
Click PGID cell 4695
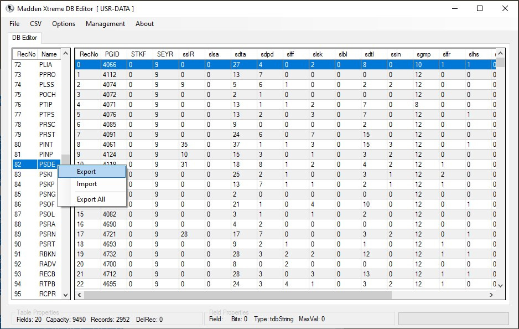coord(114,284)
